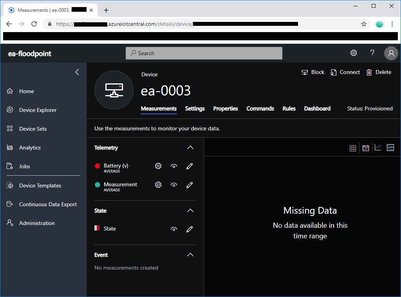Toggle visibility of Measurement telemetry
The height and width of the screenshot is (297, 401).
coord(174,185)
